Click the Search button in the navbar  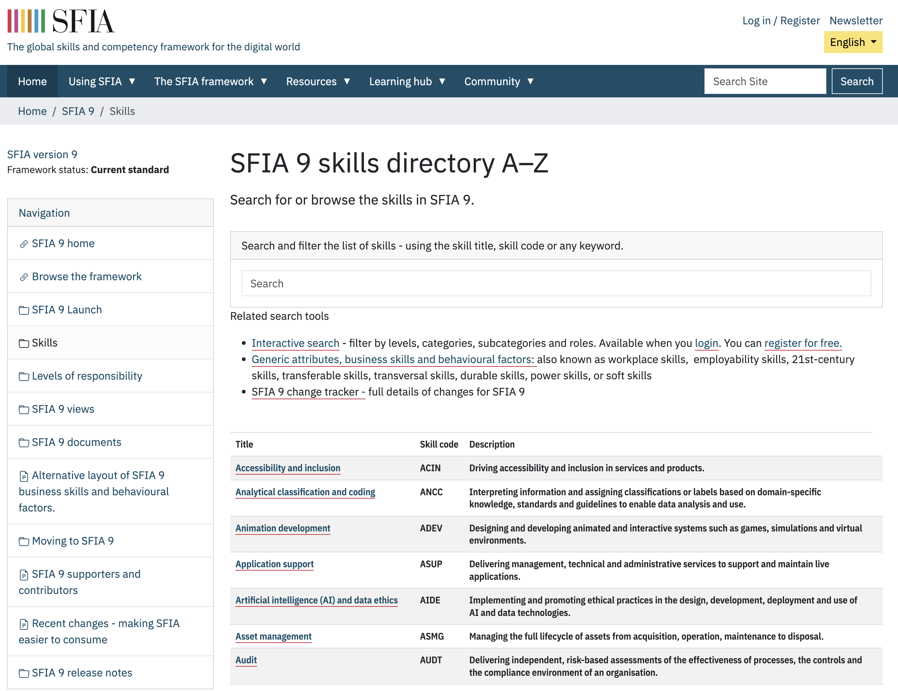tap(857, 81)
